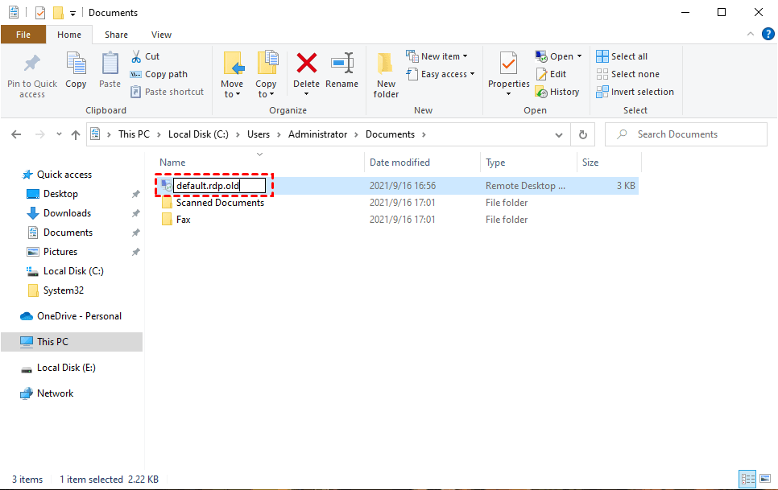Open recent locations dropdown arrow
This screenshot has height=490, width=778.
point(59,134)
